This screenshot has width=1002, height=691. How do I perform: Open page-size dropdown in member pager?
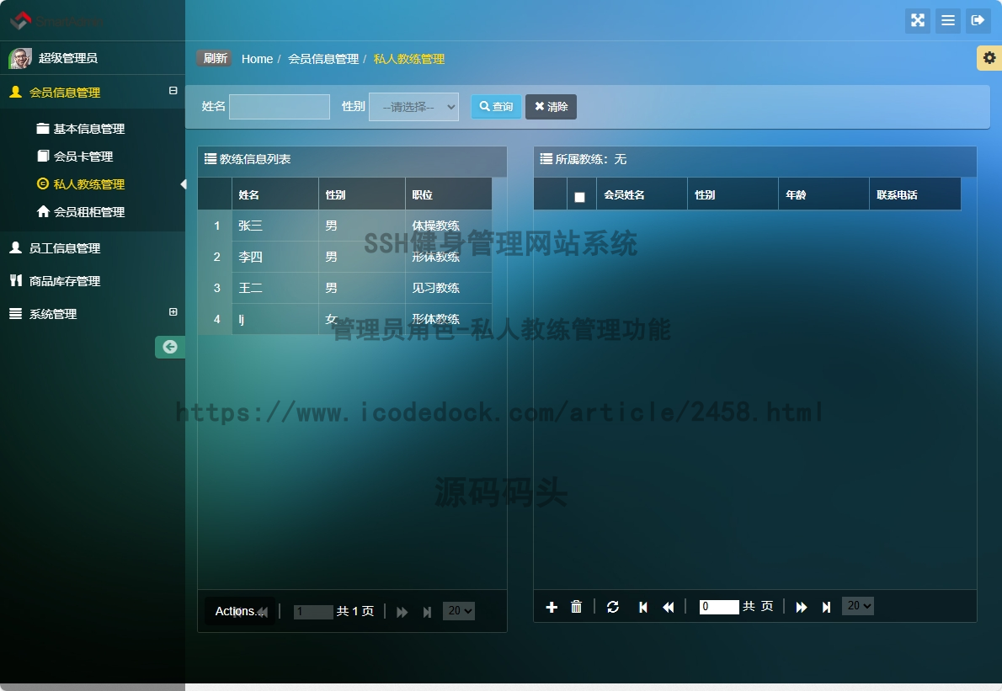[857, 606]
